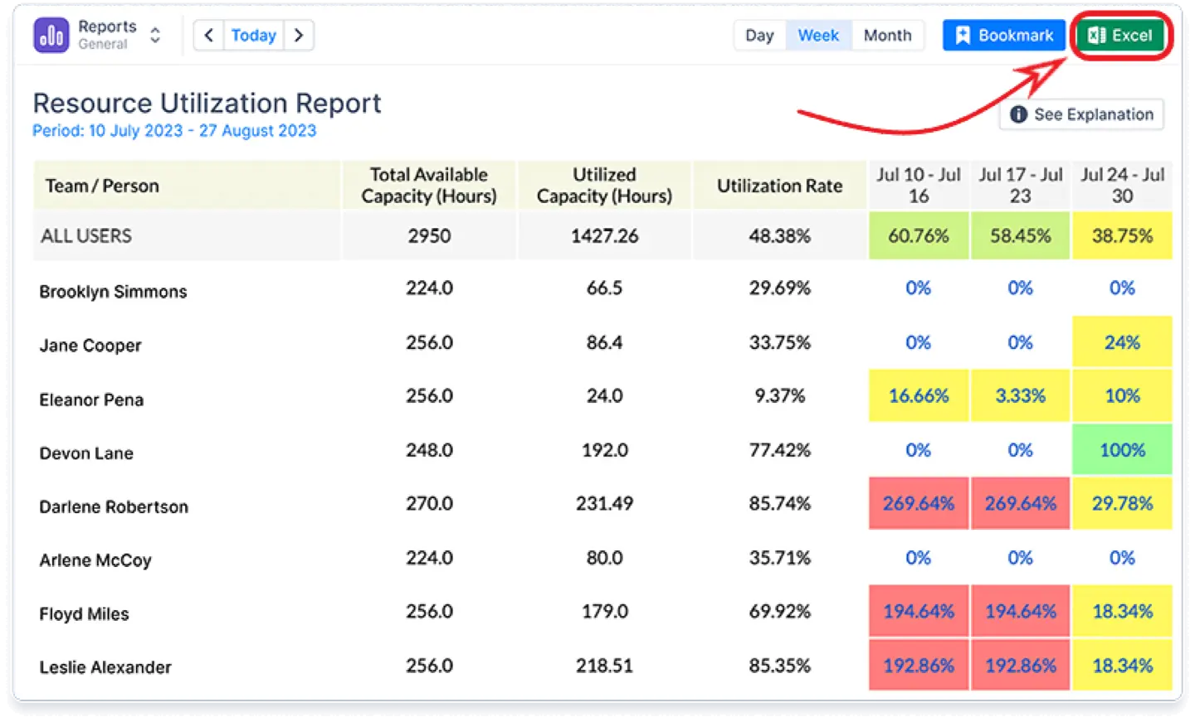Click the right chevron to view the next period
This screenshot has height=722, width=1195.
pyautogui.click(x=299, y=35)
